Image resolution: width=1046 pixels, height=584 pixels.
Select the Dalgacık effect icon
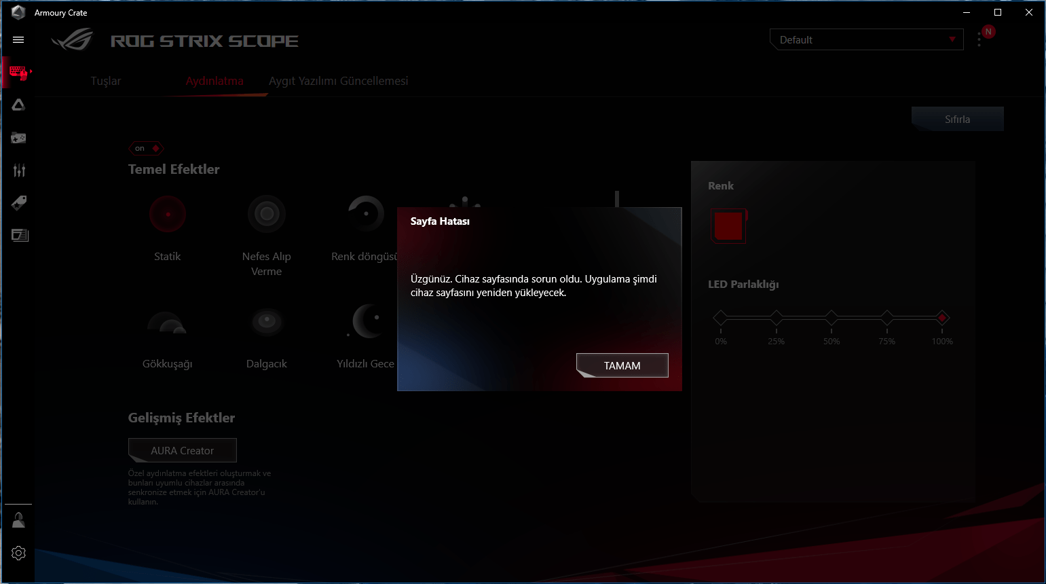267,321
